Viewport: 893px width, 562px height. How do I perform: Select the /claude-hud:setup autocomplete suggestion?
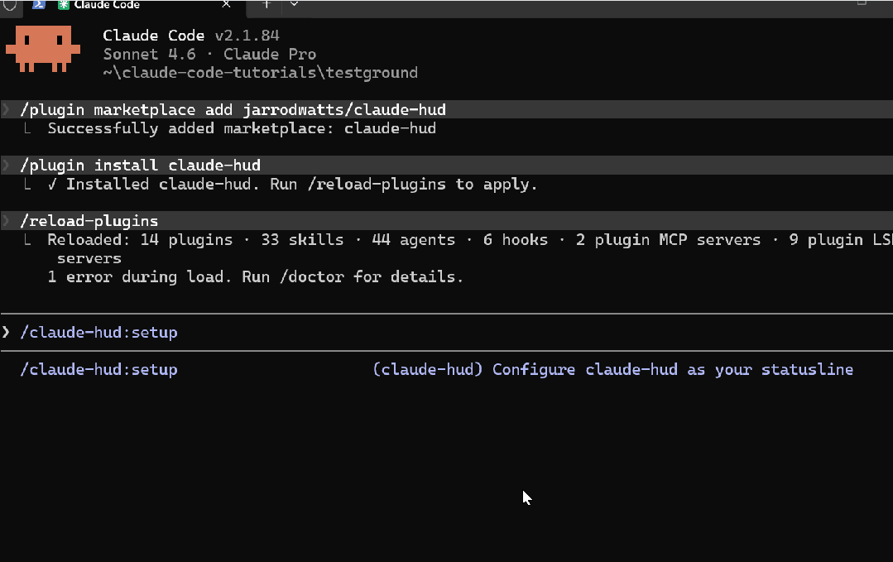tap(98, 369)
